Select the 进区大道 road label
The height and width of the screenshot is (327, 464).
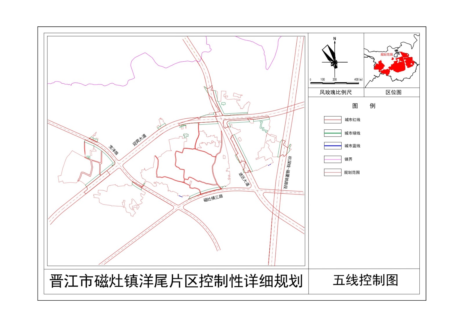click(x=244, y=179)
